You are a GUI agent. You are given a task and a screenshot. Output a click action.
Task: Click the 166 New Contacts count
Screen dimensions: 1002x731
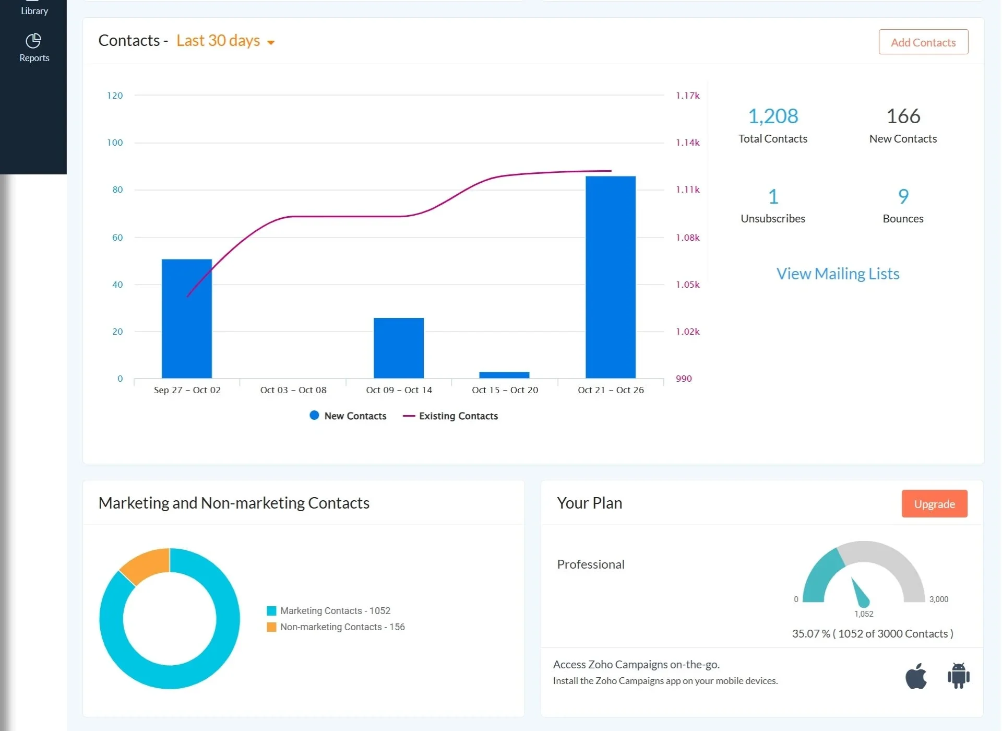tap(903, 116)
